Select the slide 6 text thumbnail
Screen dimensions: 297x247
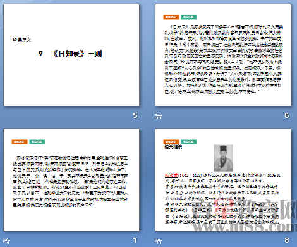pyautogui.click(x=223, y=55)
